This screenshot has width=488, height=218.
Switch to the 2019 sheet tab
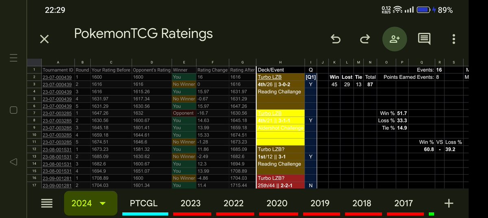(320, 203)
